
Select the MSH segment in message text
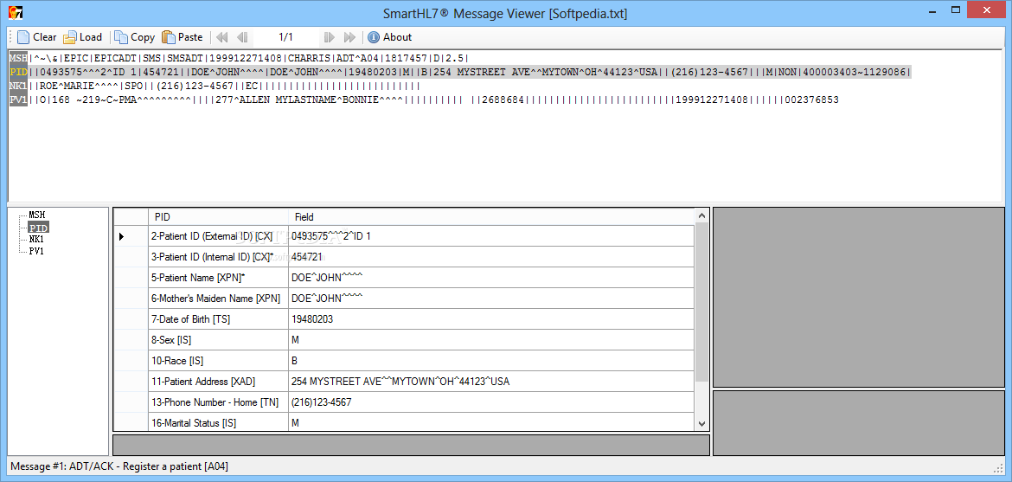coord(18,57)
